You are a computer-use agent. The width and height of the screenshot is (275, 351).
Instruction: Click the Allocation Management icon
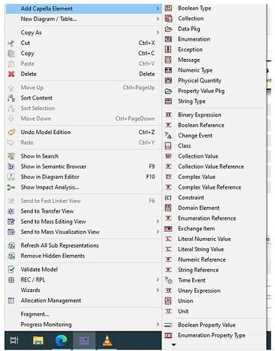[x=11, y=300]
